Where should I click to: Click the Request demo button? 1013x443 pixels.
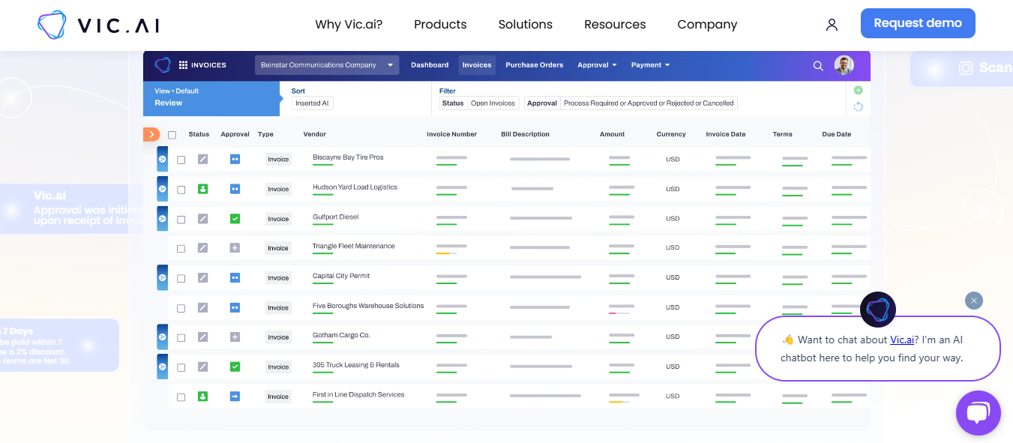point(918,23)
